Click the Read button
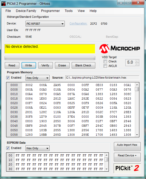This screenshot has height=179, width=146. coord(12,65)
